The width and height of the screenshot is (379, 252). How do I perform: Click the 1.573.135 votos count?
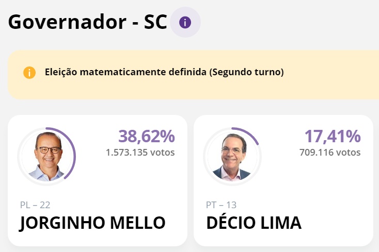pyautogui.click(x=127, y=153)
